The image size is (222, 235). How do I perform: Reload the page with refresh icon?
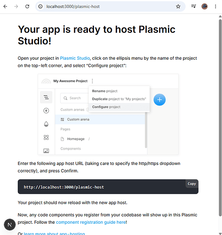coord(27,7)
